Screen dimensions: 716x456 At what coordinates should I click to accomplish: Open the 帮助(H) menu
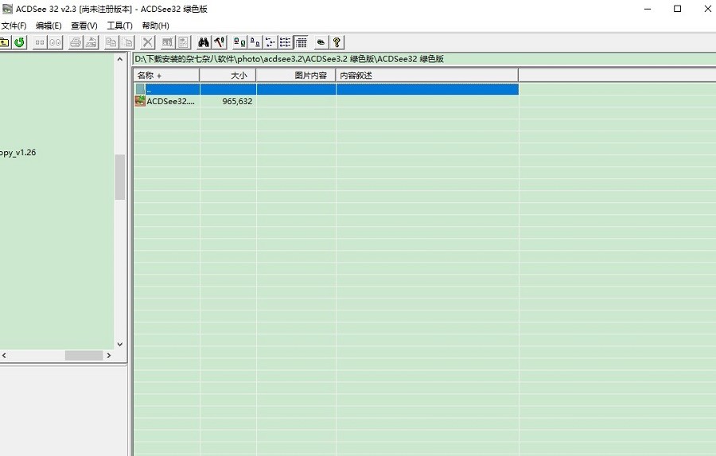click(155, 25)
